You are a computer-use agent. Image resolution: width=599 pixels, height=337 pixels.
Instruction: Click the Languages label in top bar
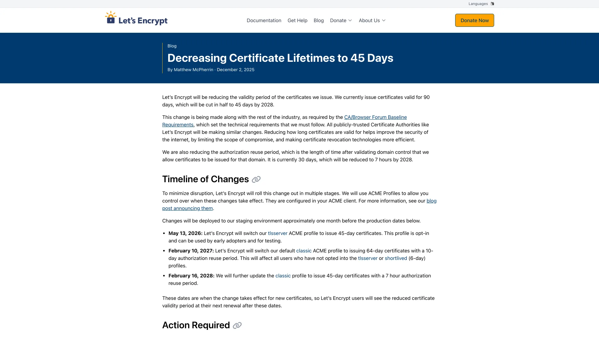pos(478,4)
